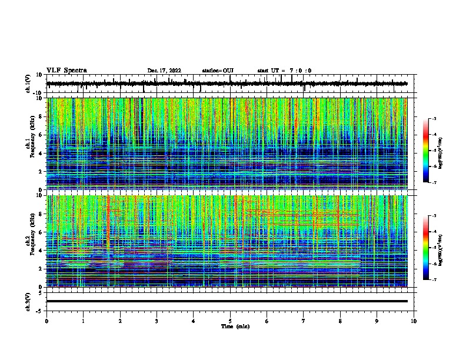Click the ch.1 spectrogram color scale bar
The image size is (466, 360).
(x=426, y=151)
